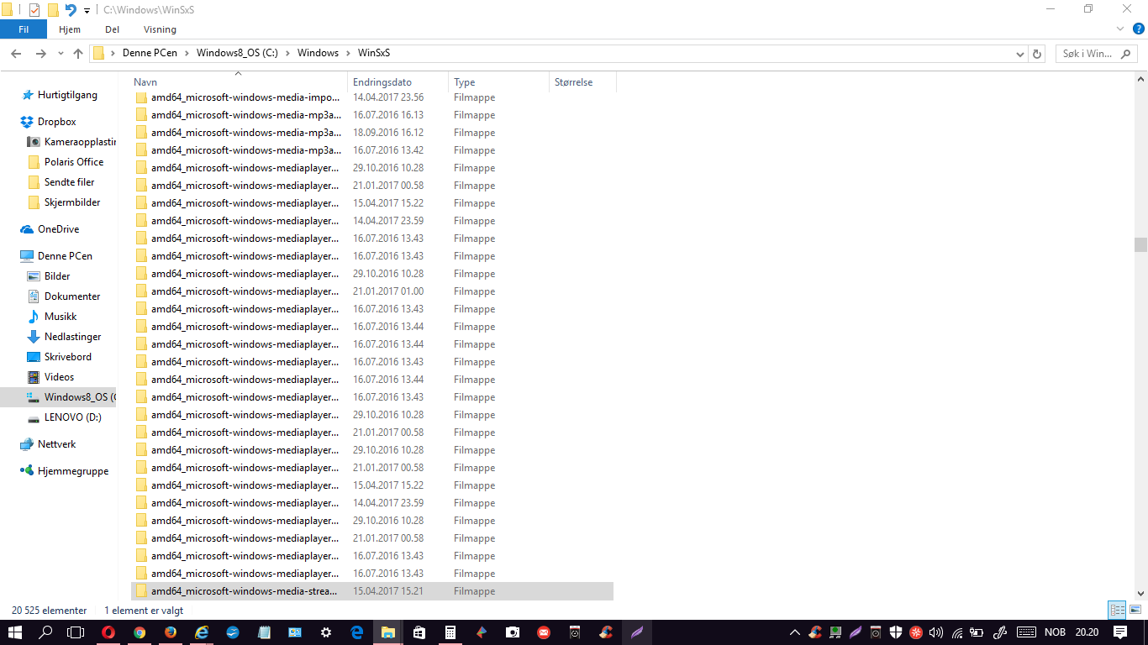1148x645 pixels.
Task: Click the Properties icon in quick access toolbar
Action: pos(34,10)
